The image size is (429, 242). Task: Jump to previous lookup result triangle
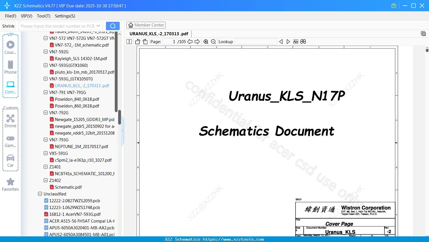[x=281, y=42]
